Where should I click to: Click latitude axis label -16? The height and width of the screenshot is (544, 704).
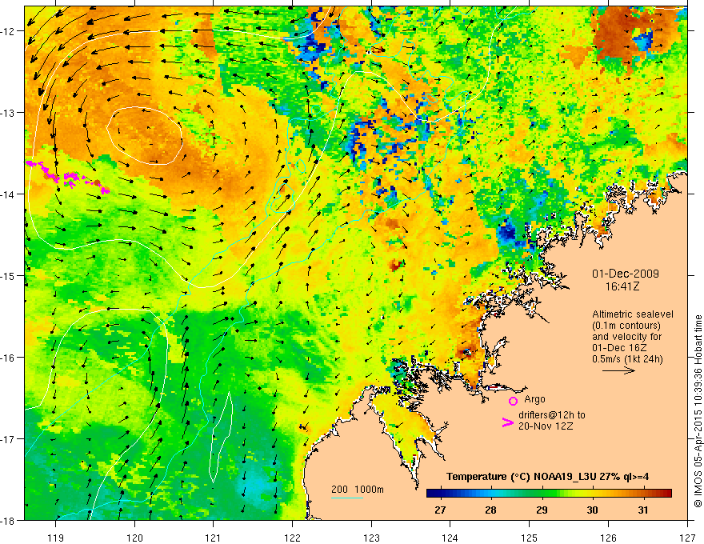click(x=9, y=358)
